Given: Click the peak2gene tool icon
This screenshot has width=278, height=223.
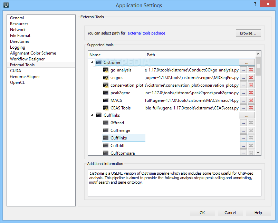Looking at the screenshot, I should 106,93.
